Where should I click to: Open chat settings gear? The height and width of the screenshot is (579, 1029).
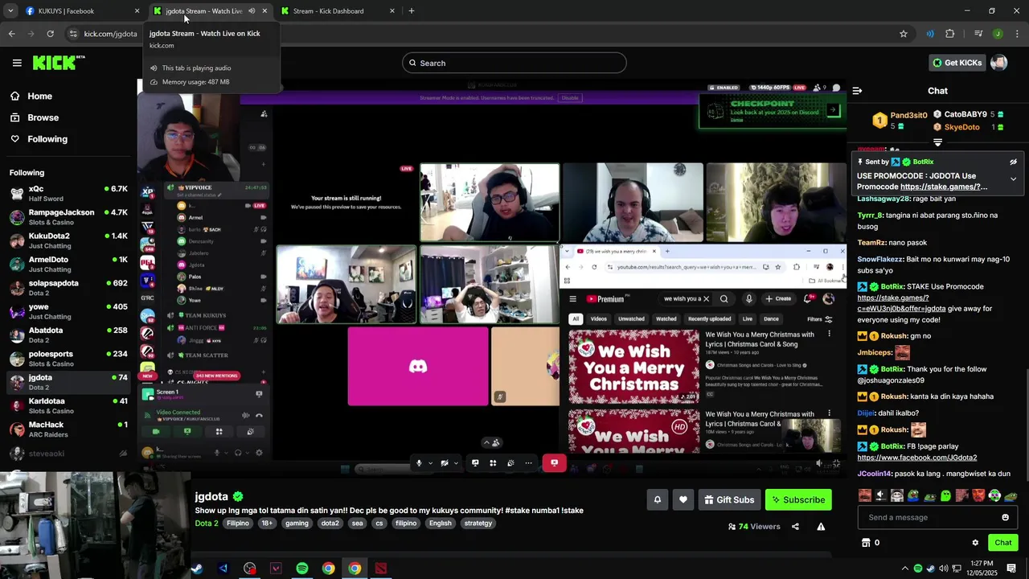[975, 543]
